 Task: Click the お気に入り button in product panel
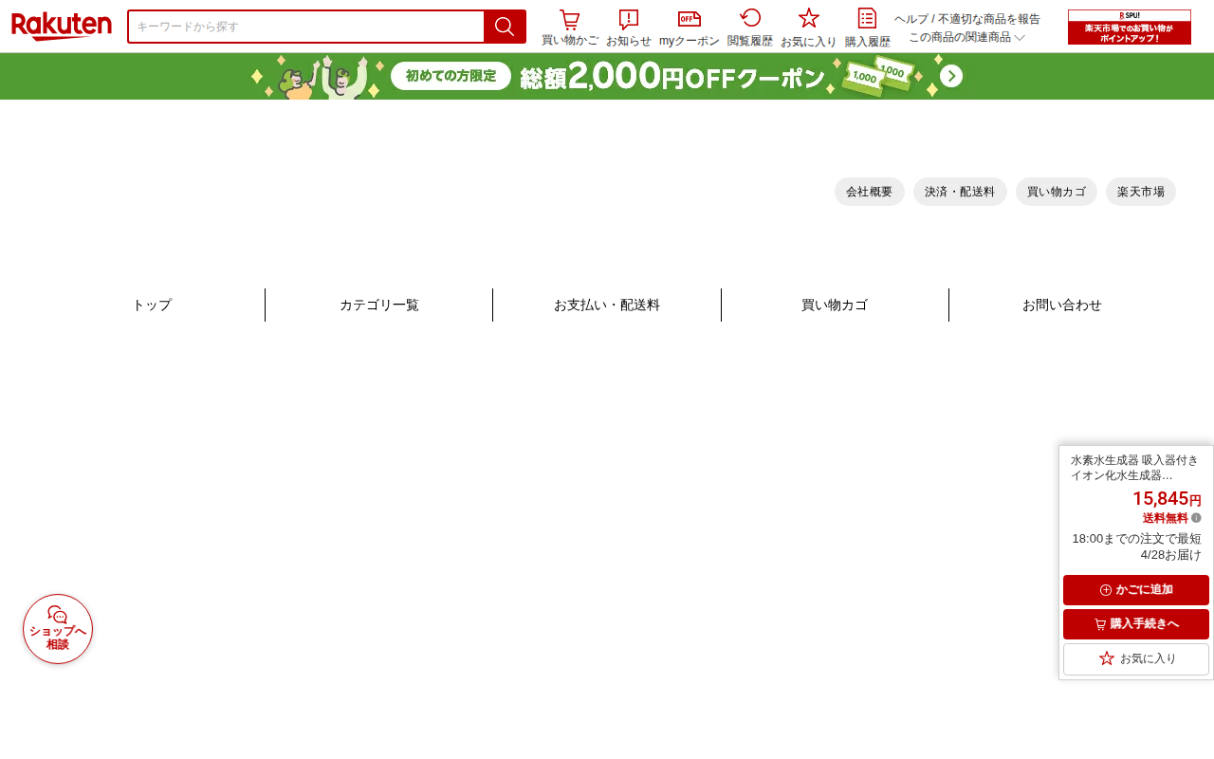[1136, 658]
